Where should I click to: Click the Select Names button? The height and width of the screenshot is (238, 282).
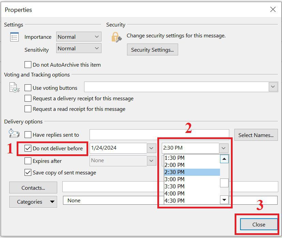click(256, 135)
